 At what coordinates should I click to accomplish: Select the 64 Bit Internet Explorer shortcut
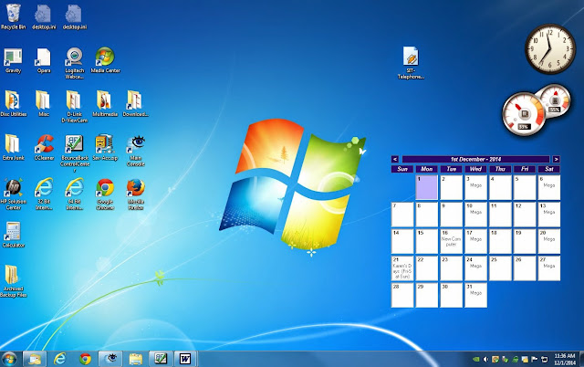pos(75,194)
